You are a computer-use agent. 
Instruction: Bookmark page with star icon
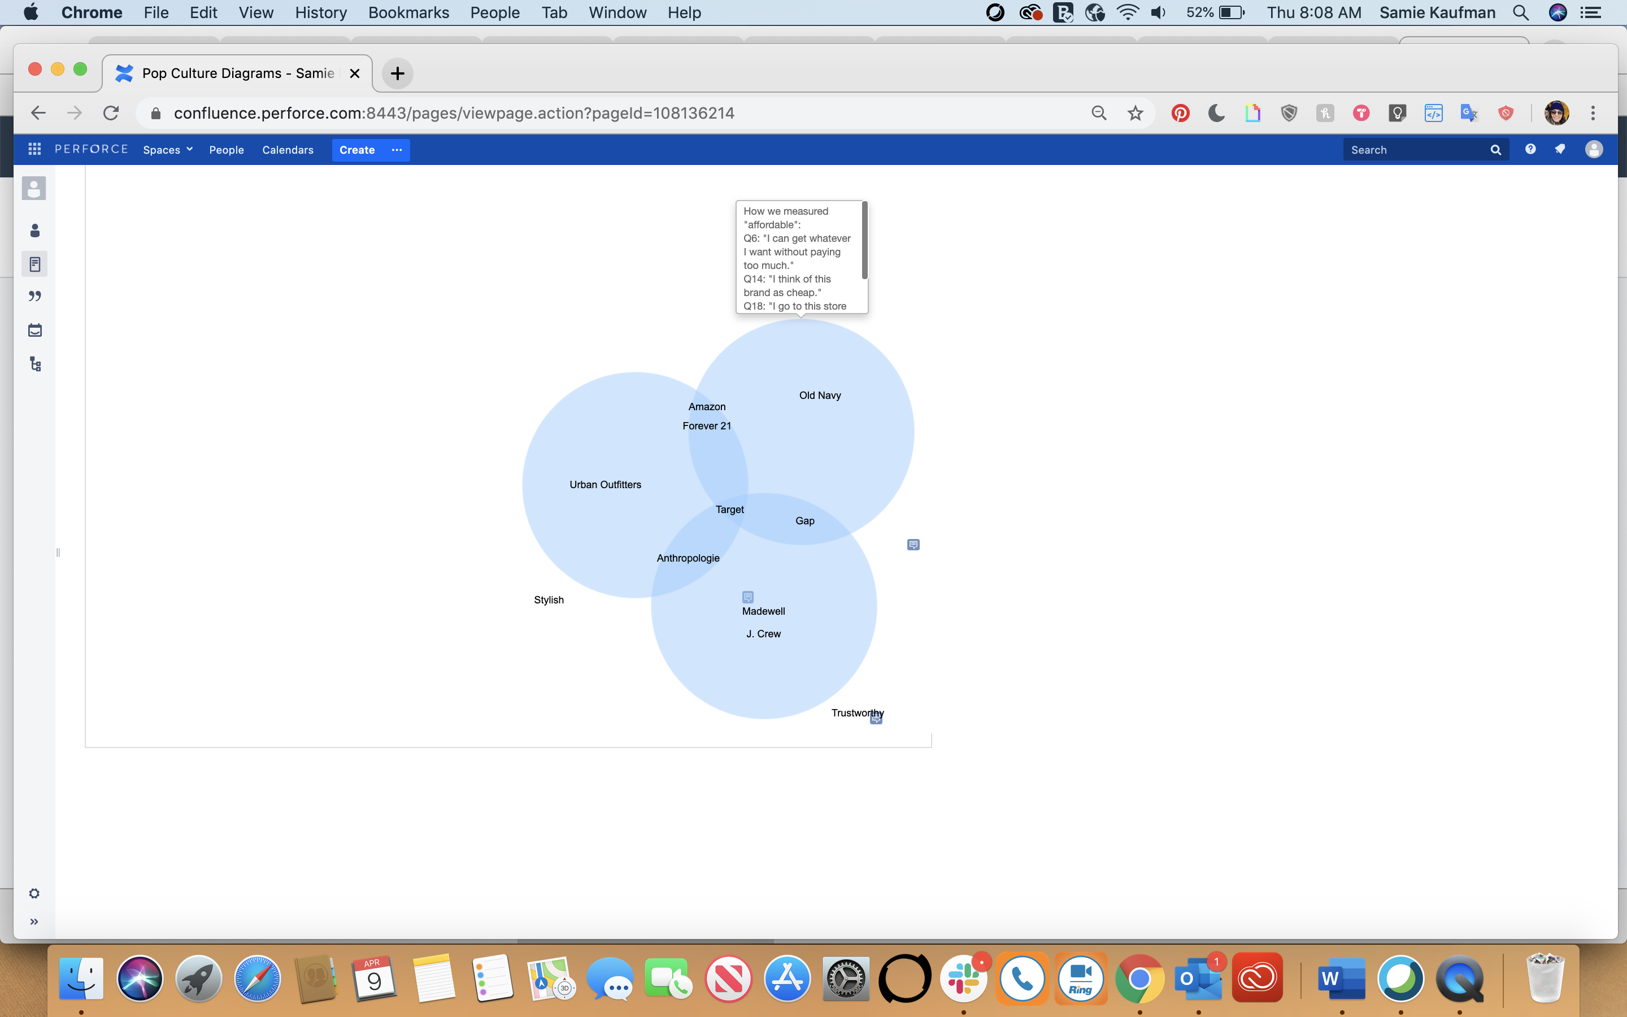coord(1135,113)
